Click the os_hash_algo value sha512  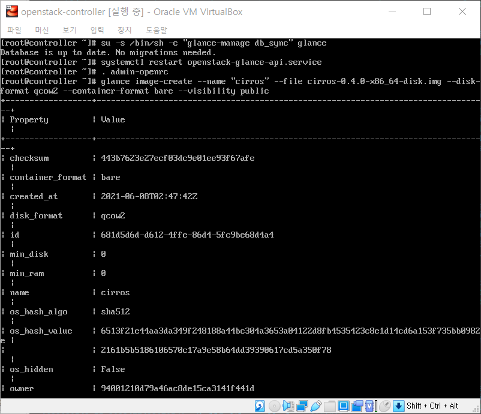pyautogui.click(x=115, y=311)
